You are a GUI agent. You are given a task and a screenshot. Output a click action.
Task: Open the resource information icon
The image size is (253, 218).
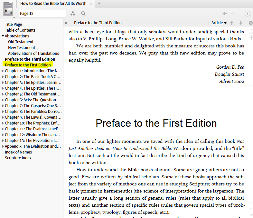247,14
